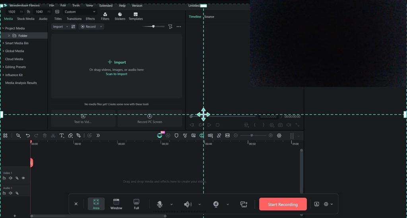Open the layout grid icon on timeline toolbar
Image resolution: width=407 pixels, height=218 pixels.
tap(5, 135)
